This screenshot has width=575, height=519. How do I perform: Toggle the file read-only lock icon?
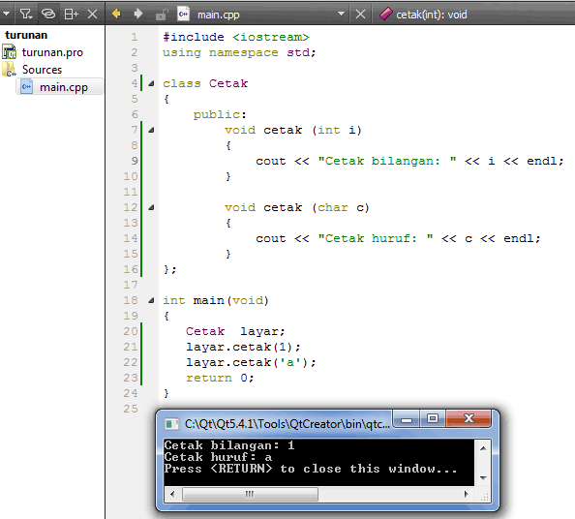(x=161, y=15)
